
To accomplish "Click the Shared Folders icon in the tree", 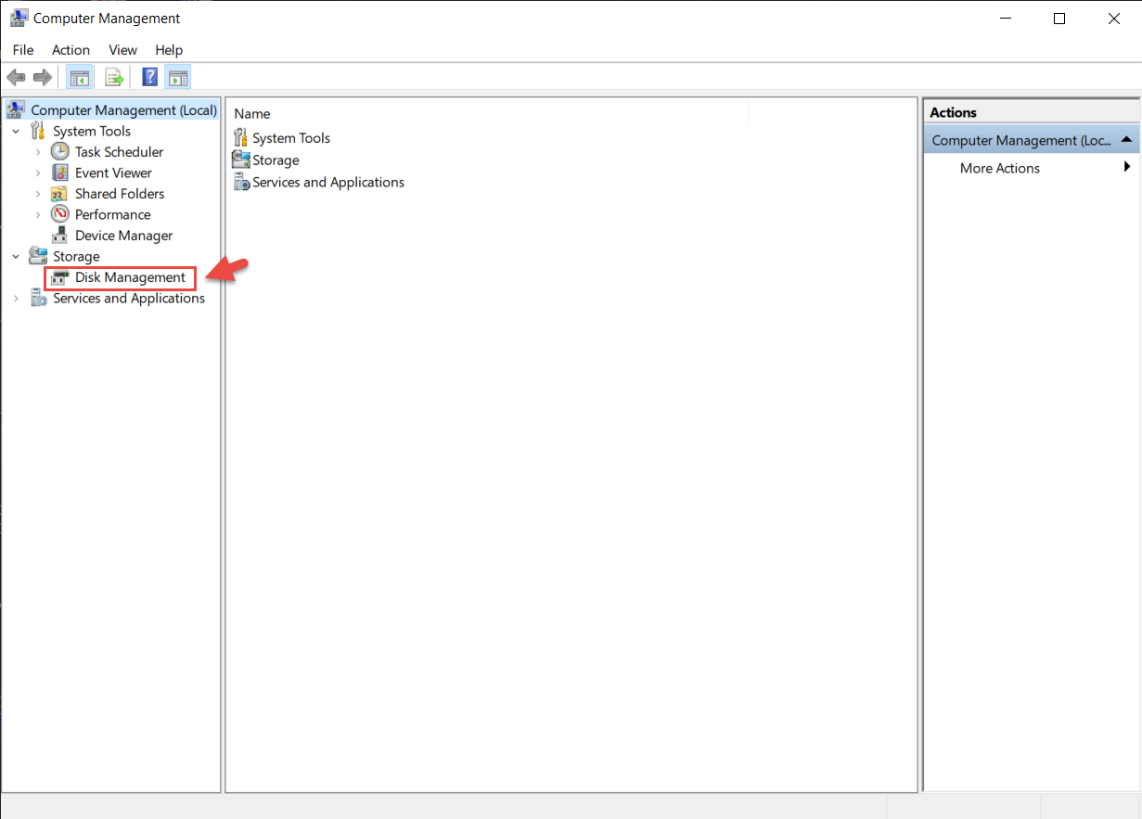I will [60, 194].
